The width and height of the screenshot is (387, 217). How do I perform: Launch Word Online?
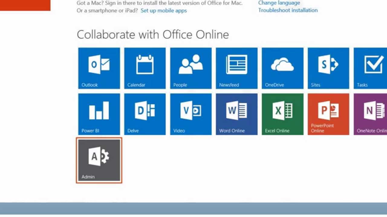click(x=237, y=114)
